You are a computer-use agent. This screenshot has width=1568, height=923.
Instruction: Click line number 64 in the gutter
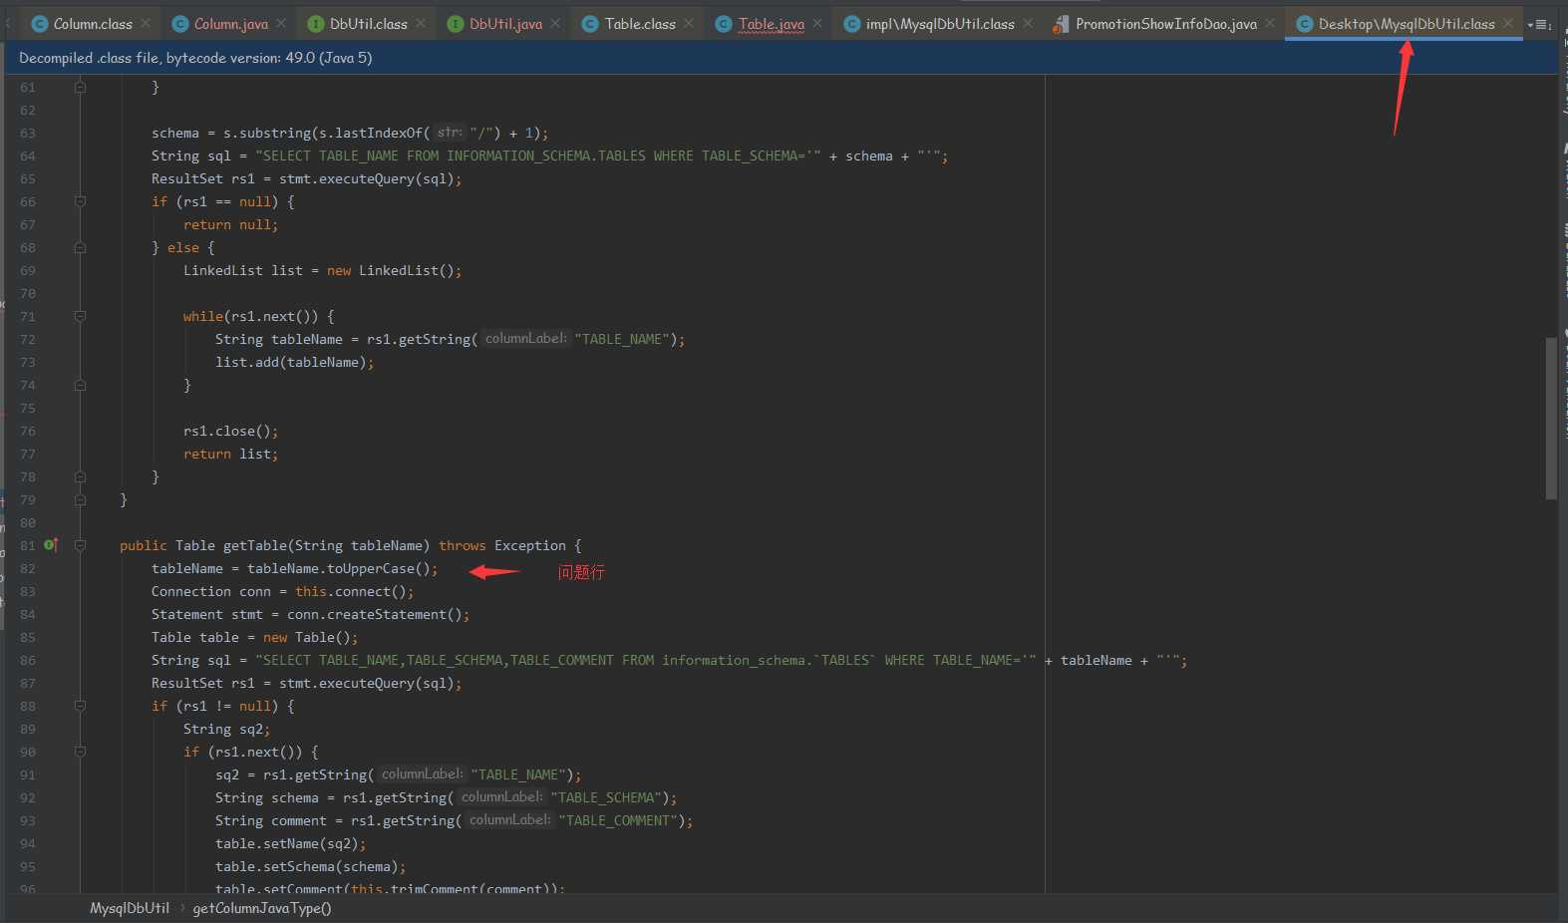coord(27,155)
